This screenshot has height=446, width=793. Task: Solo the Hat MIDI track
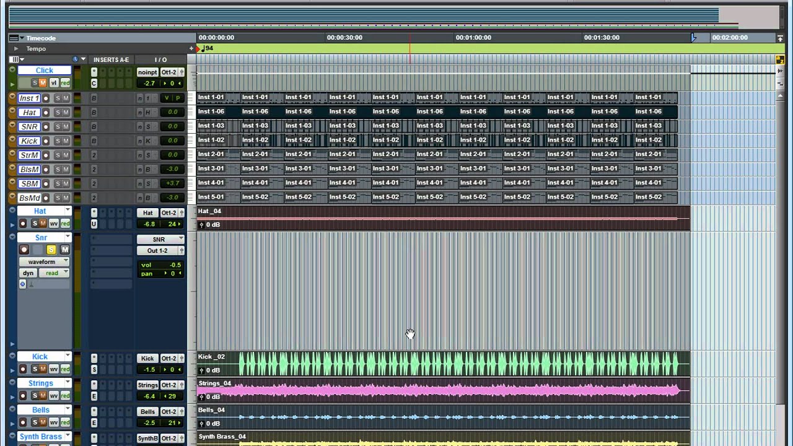pyautogui.click(x=57, y=112)
